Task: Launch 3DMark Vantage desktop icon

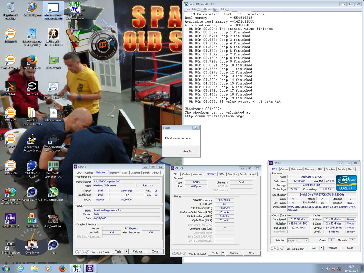Action: pos(11,62)
